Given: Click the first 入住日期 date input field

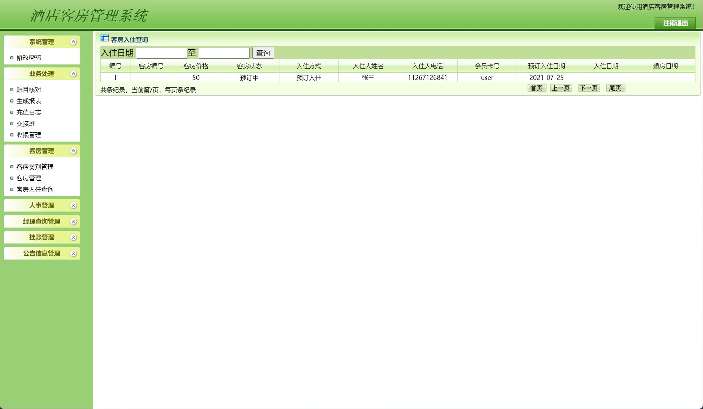Looking at the screenshot, I should 161,52.
